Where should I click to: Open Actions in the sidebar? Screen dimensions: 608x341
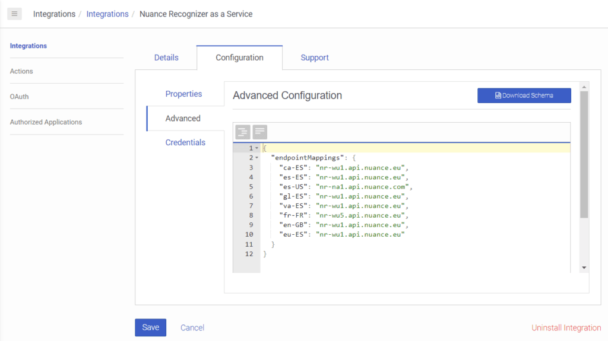click(x=21, y=71)
